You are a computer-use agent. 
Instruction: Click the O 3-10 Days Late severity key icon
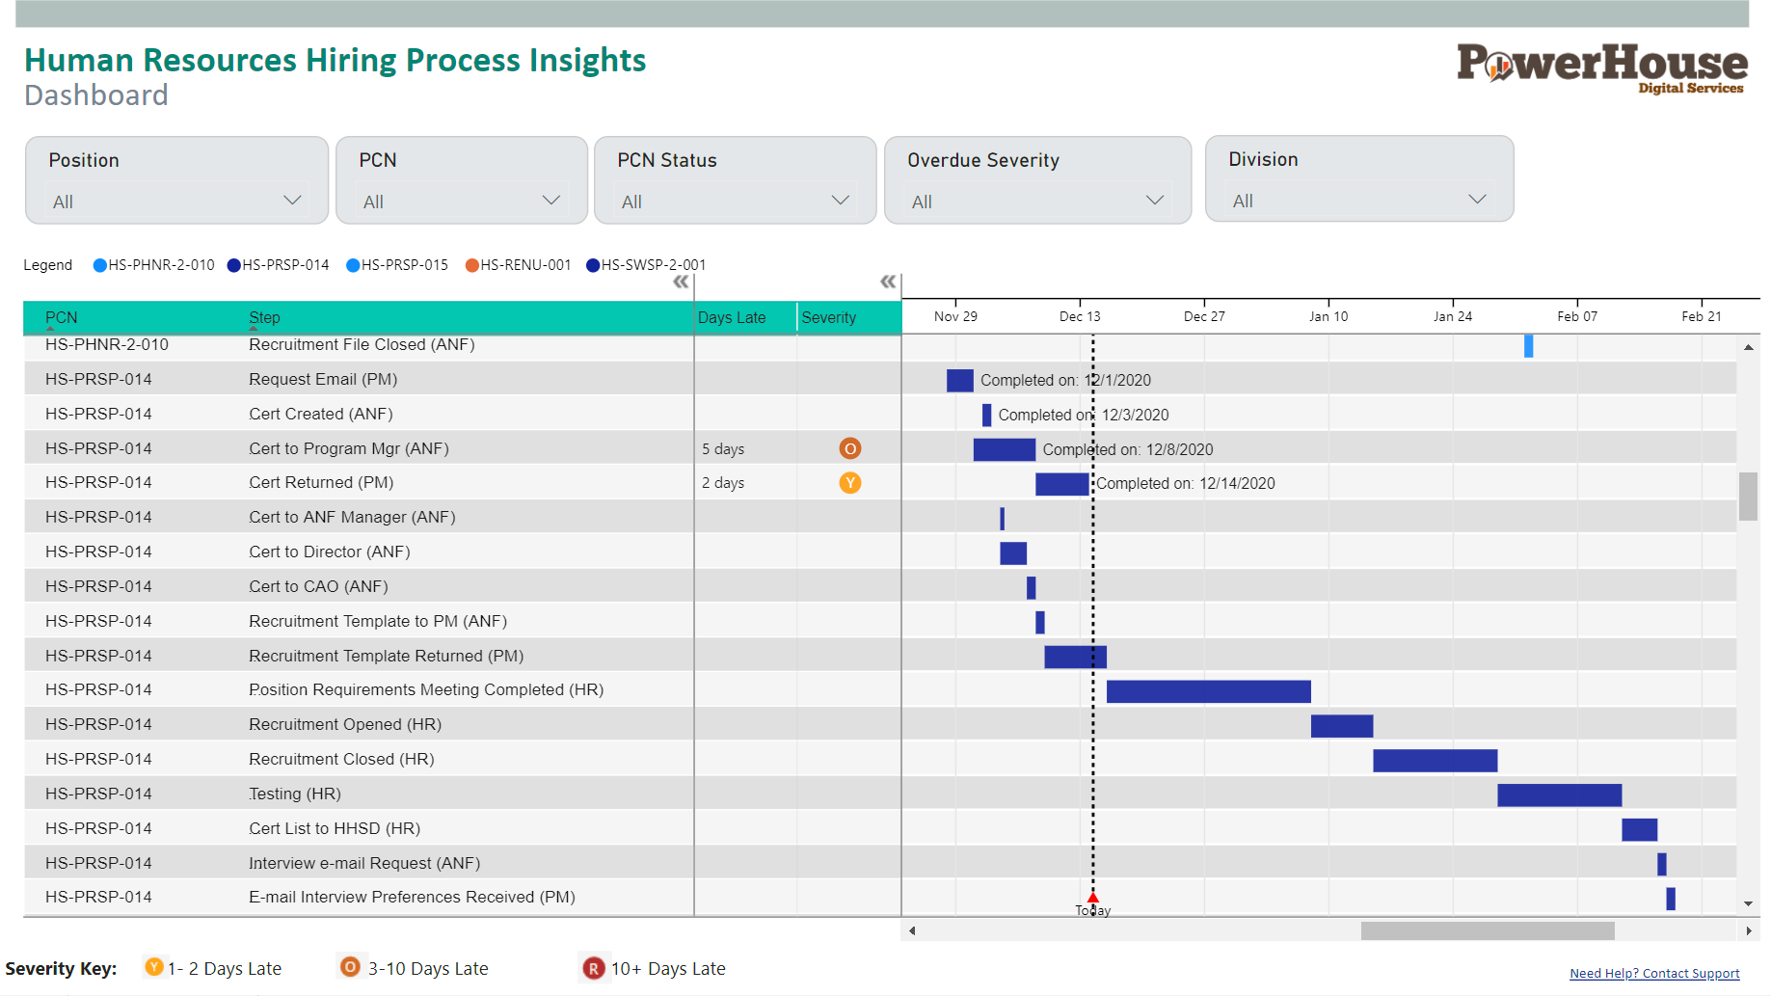coord(350,967)
